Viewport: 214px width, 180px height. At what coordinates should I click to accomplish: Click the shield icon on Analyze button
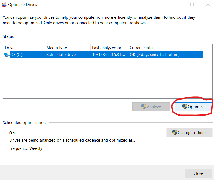(x=144, y=107)
